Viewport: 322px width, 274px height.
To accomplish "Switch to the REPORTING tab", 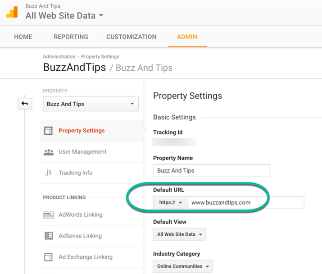I will (x=71, y=37).
